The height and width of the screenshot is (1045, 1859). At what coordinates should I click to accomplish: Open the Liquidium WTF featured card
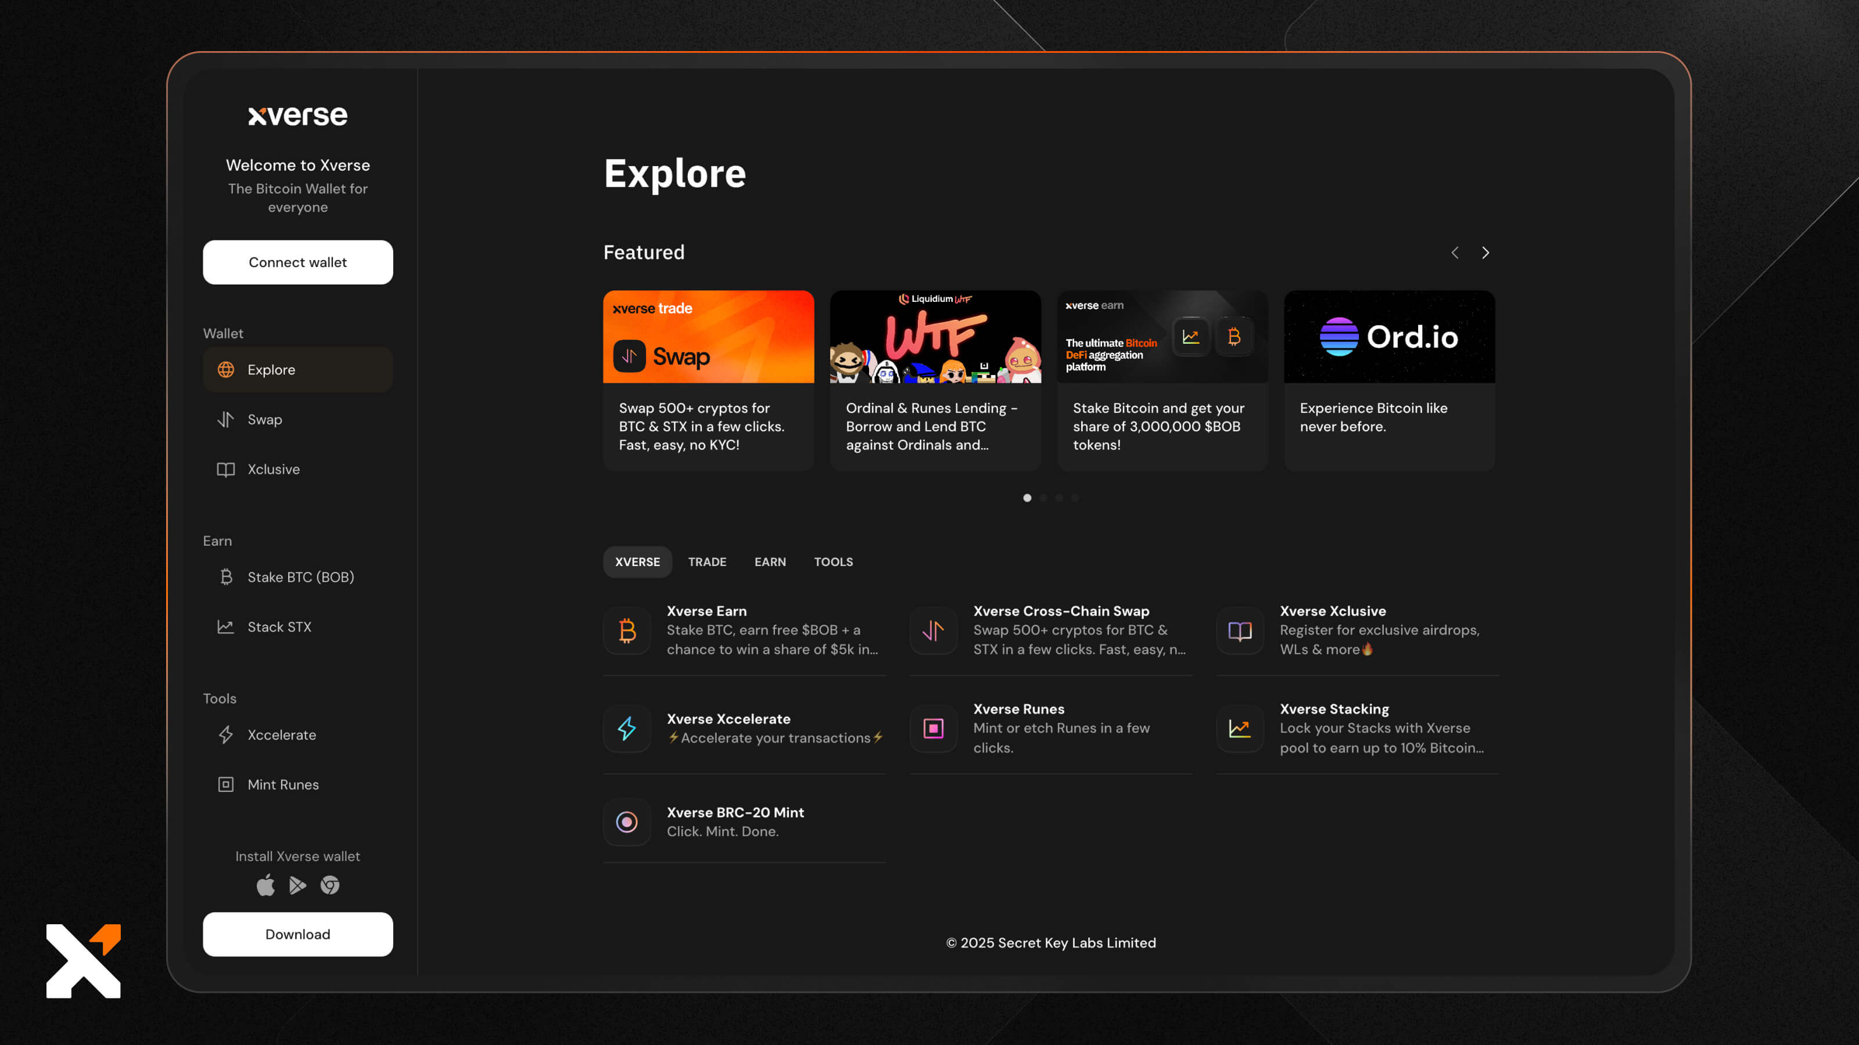click(935, 381)
